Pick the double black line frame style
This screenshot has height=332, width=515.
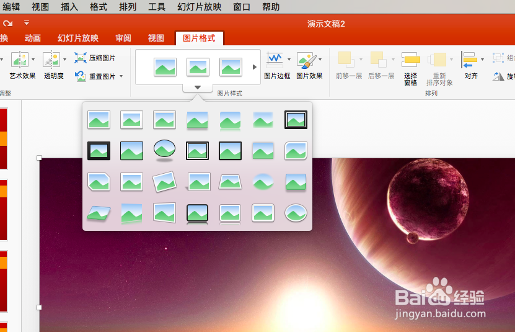(x=198, y=151)
